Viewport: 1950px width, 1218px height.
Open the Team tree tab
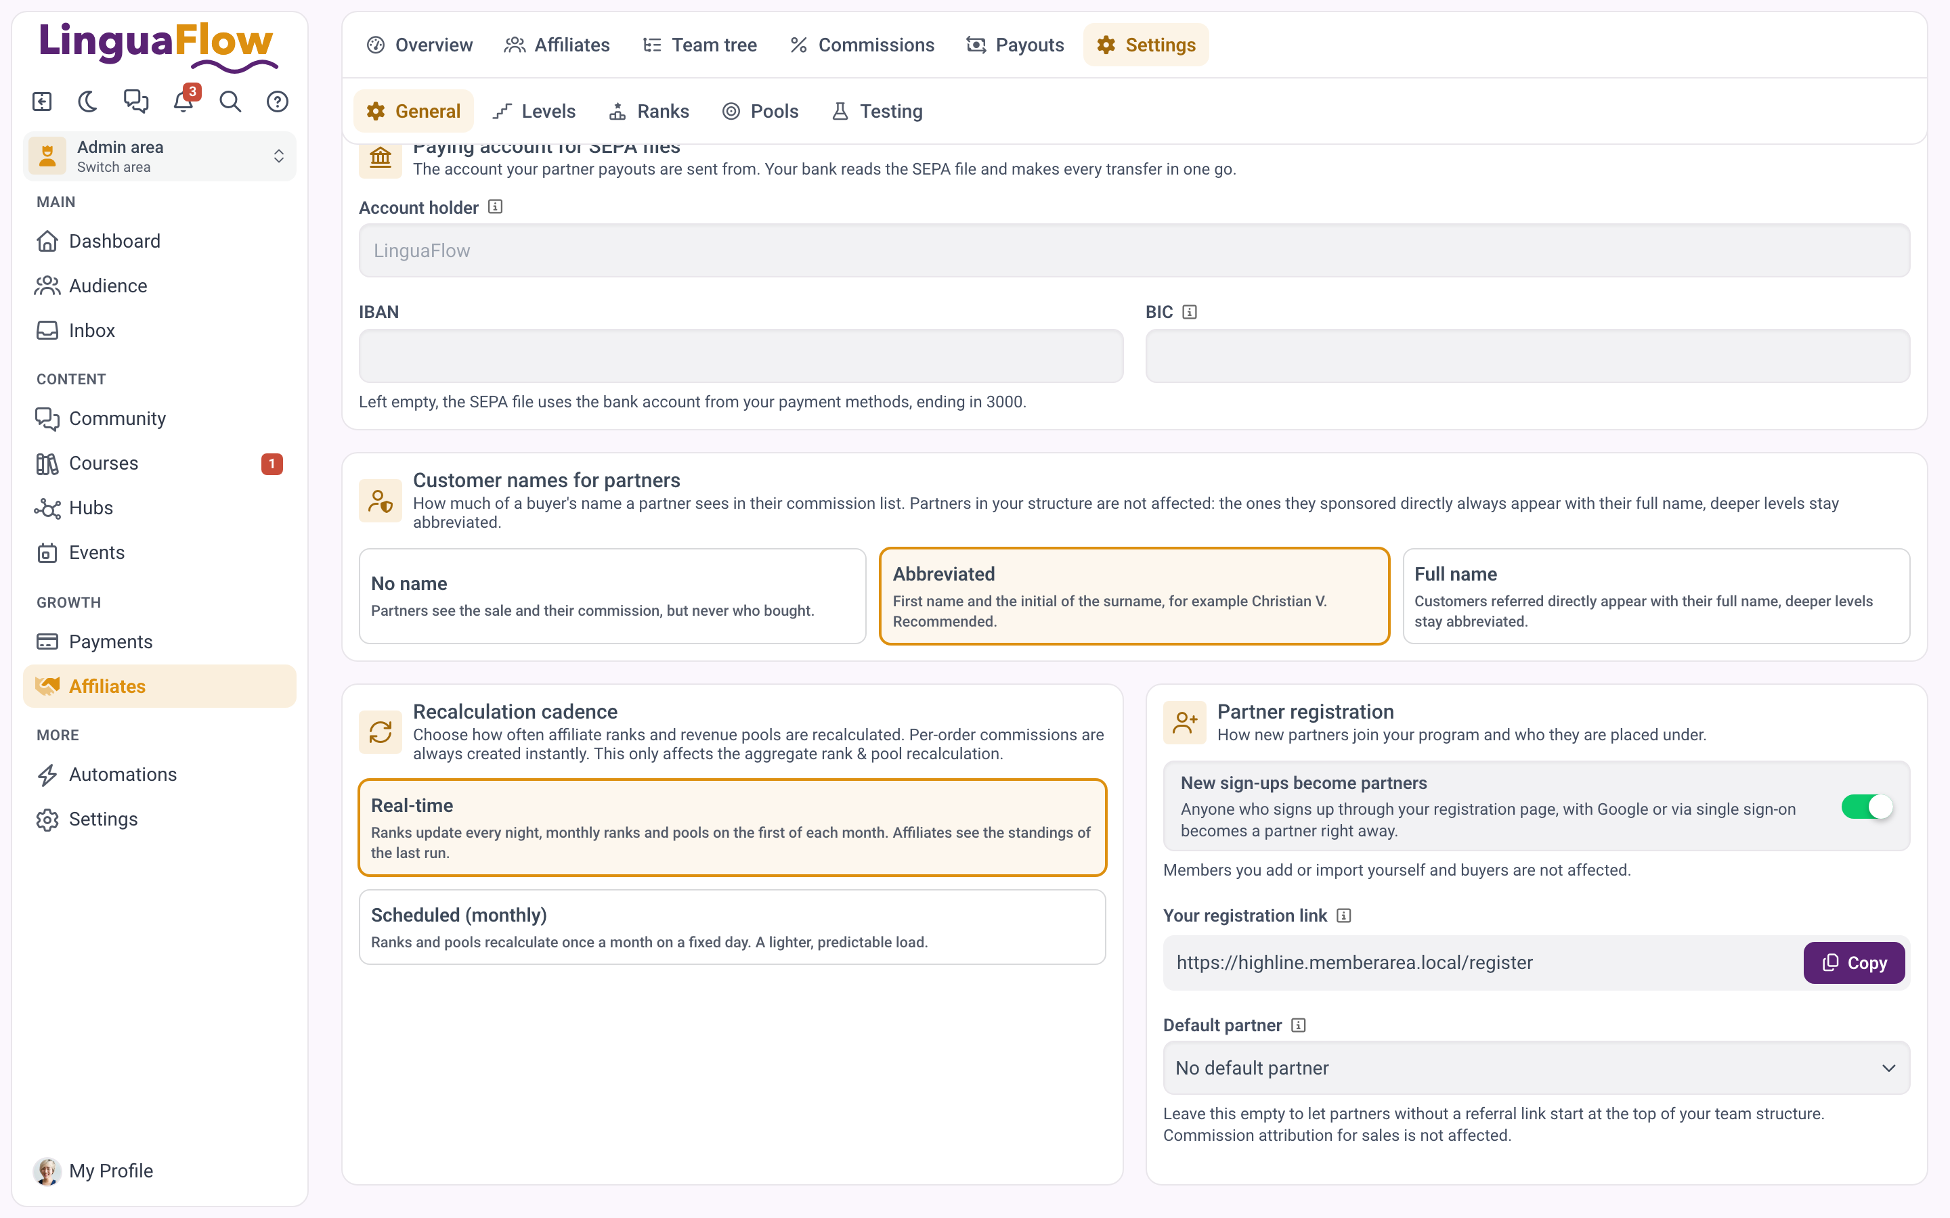point(700,45)
